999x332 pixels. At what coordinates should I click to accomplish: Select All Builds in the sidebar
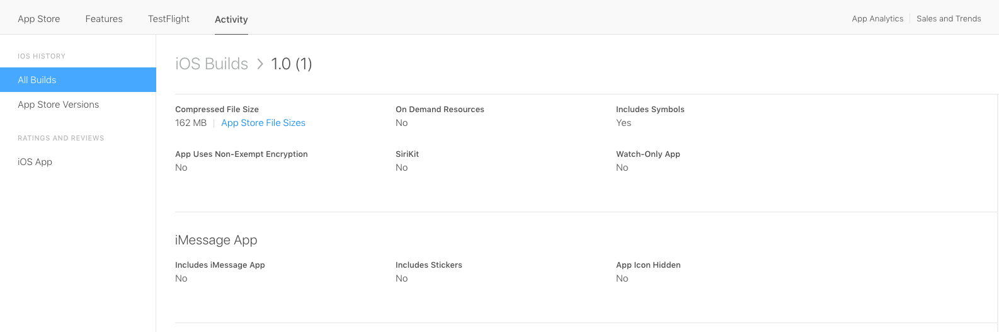pyautogui.click(x=37, y=80)
